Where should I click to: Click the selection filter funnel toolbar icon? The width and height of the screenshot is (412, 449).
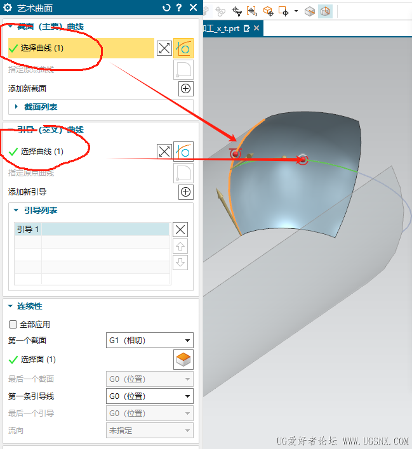(x=237, y=11)
